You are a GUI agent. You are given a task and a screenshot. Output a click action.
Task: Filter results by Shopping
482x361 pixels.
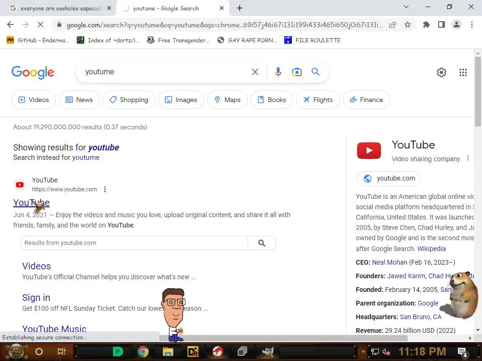[x=129, y=100]
